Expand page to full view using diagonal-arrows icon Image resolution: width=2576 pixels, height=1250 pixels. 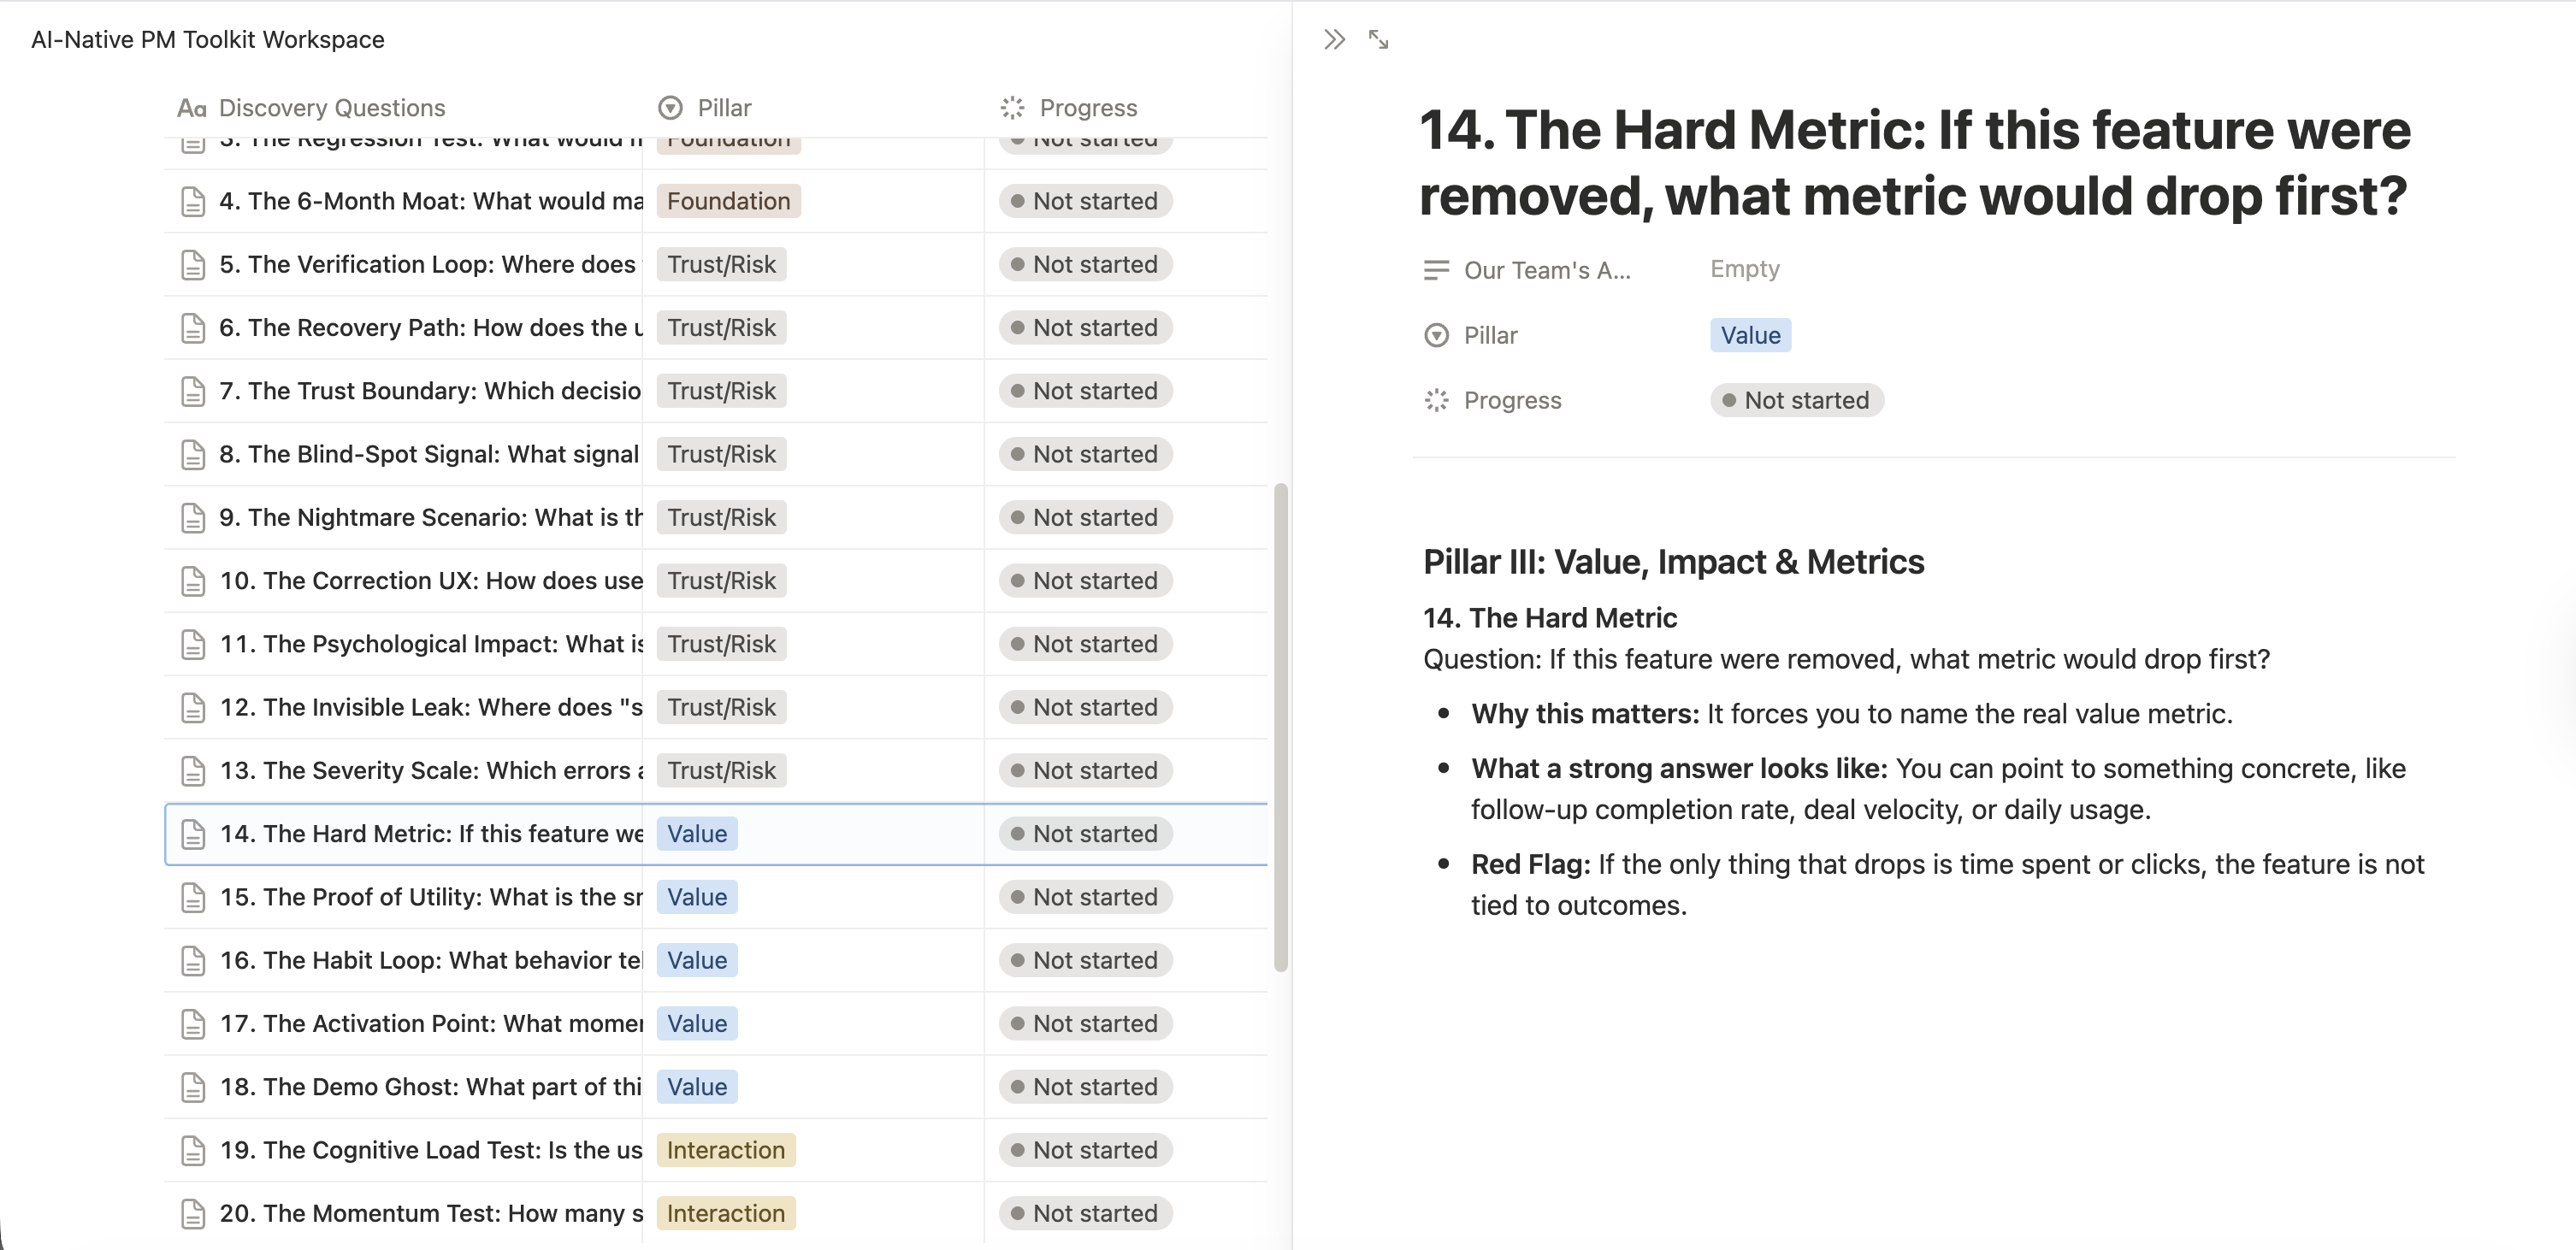pos(1380,39)
